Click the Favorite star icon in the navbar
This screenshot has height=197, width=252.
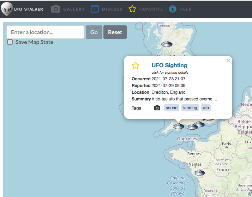click(x=132, y=9)
